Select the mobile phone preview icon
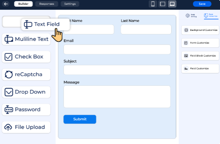The image size is (220, 144). coord(153,4)
